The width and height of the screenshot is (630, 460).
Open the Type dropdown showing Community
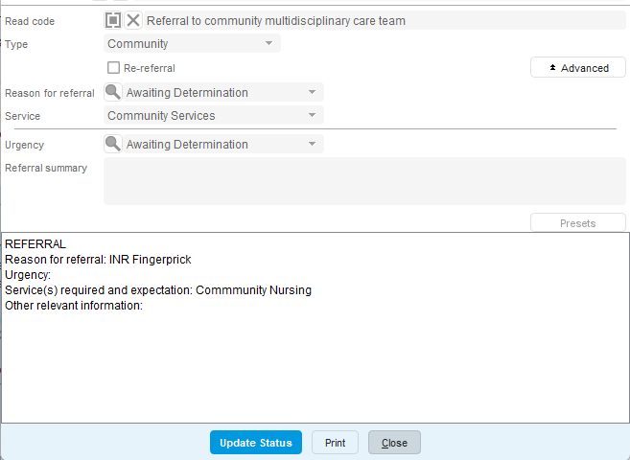(192, 43)
